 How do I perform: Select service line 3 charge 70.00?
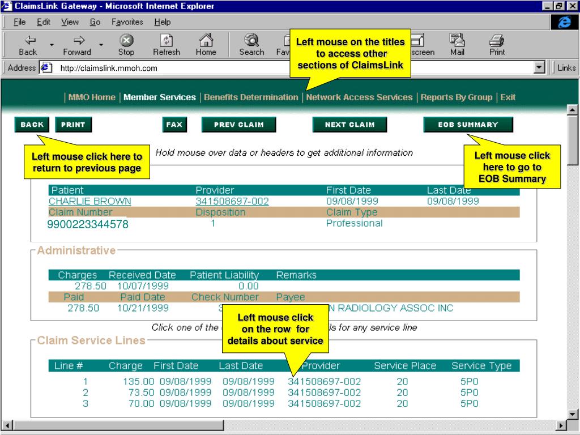141,403
